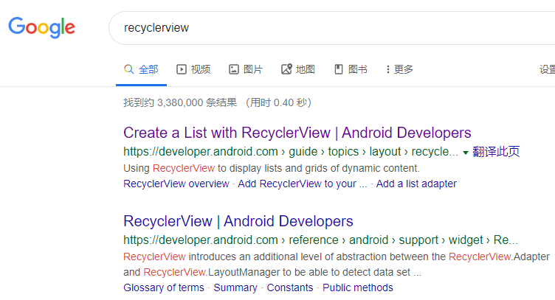Click the search box containing recyclerview

tap(331, 28)
